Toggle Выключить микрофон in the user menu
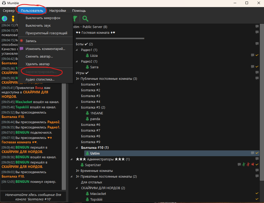 point(43,18)
